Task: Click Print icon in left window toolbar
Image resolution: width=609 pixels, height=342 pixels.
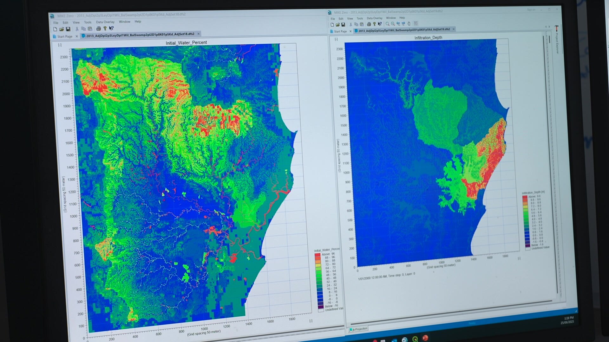Action: click(x=98, y=29)
